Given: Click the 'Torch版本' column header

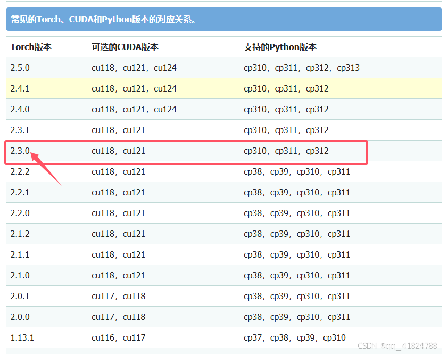Looking at the screenshot, I should pos(47,47).
